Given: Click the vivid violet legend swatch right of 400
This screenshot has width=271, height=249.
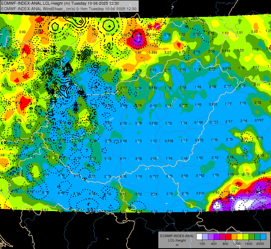Looking at the screenshot, I should 217,237.
